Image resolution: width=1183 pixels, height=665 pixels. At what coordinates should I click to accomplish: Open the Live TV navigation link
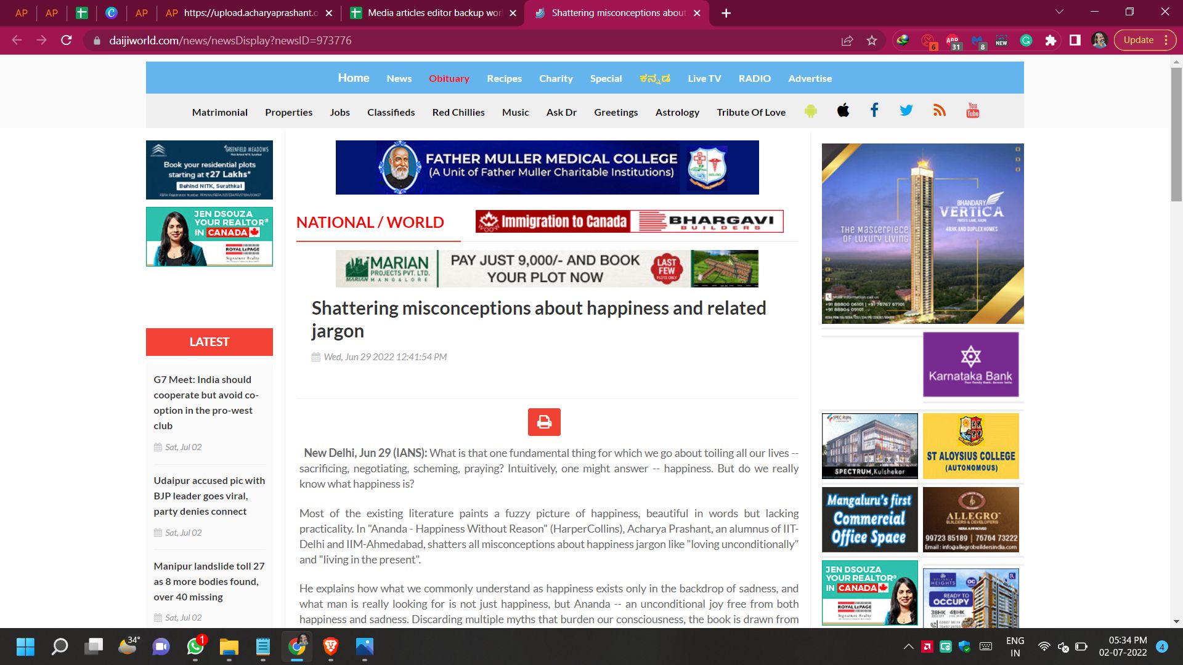(704, 78)
